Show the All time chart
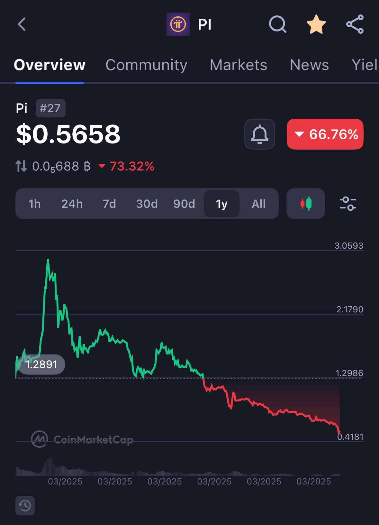The width and height of the screenshot is (379, 525). click(259, 204)
